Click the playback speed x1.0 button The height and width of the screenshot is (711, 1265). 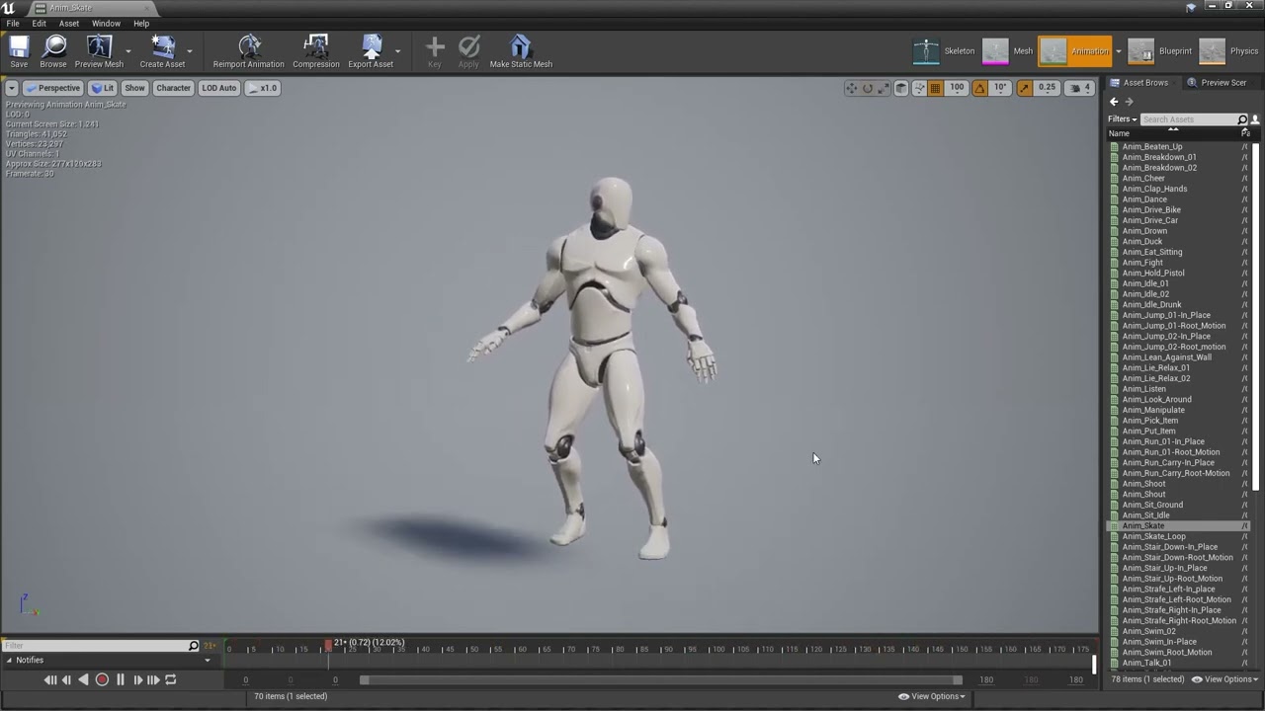pyautogui.click(x=263, y=88)
